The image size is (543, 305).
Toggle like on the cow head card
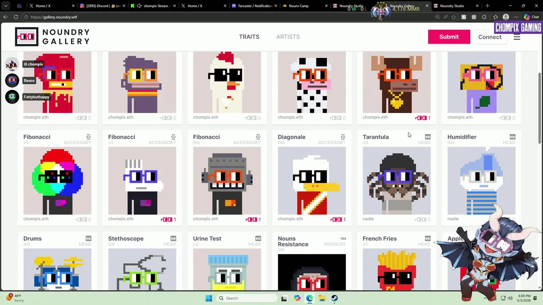click(423, 118)
